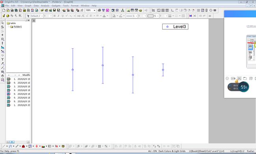Click the Bold formatting icon
This screenshot has height=154, width=256.
click(x=54, y=16)
